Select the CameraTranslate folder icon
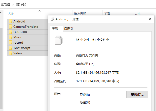Screen dimensions: 156x111 (x=10, y=26)
